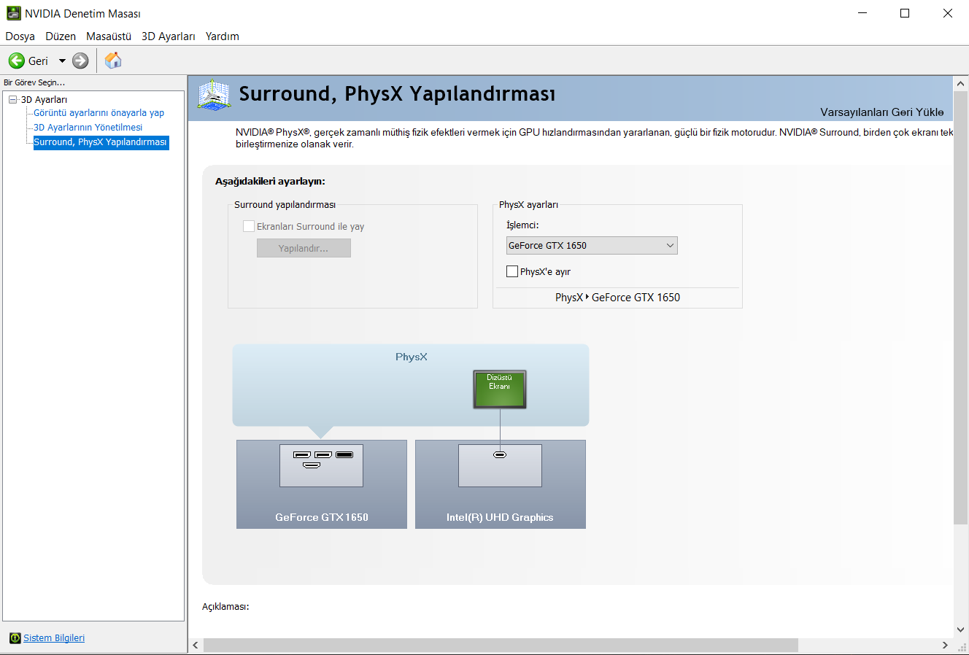Viewport: 969px width, 655px height.
Task: Click the grey forward arrow icon
Action: point(80,61)
